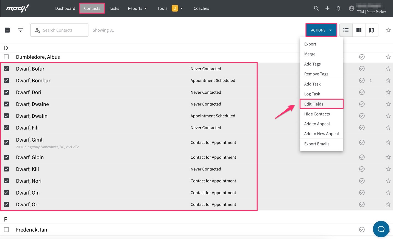Click task check icon for Dwarf, Dwalin

(362, 116)
